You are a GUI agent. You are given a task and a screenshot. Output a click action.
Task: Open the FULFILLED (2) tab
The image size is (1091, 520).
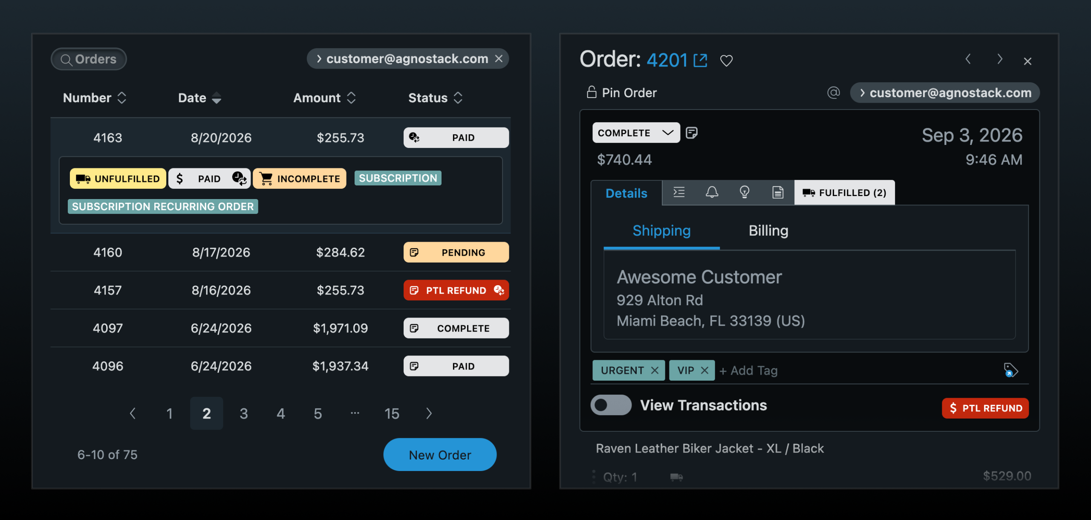[844, 193]
